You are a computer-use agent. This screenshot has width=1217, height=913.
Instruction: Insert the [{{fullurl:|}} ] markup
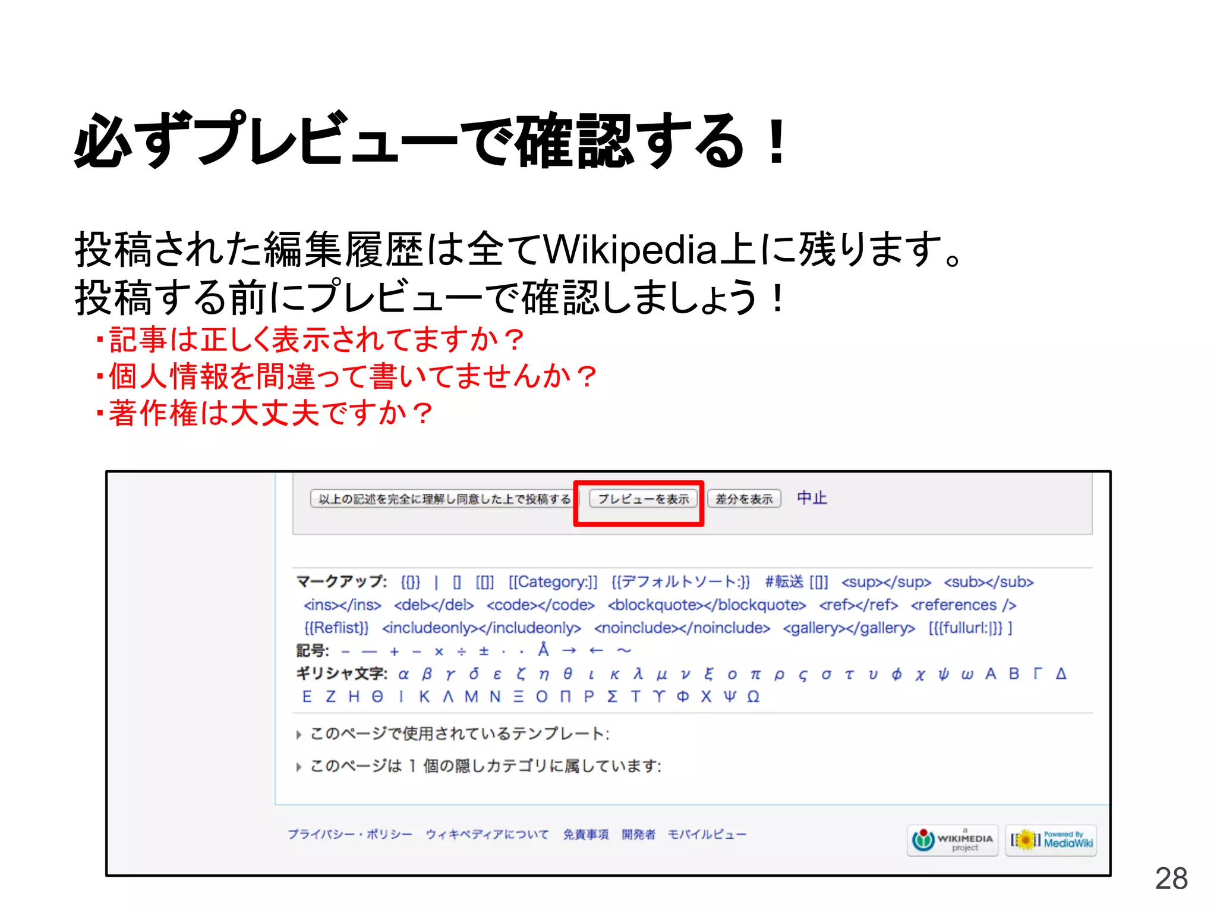coord(970,628)
